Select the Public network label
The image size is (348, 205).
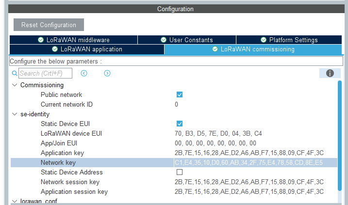pyautogui.click(x=62, y=95)
